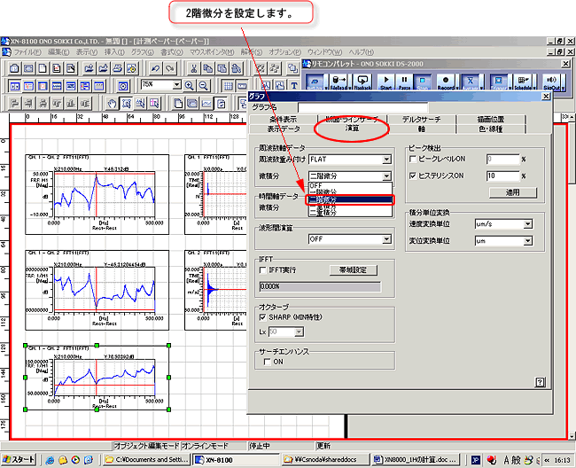This screenshot has width=576, height=468.
Task: Open the 解析(S) menu
Action: (x=252, y=52)
